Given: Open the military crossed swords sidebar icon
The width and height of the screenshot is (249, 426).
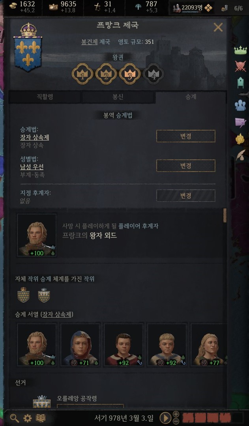Looking at the screenshot, I should click(x=240, y=66).
